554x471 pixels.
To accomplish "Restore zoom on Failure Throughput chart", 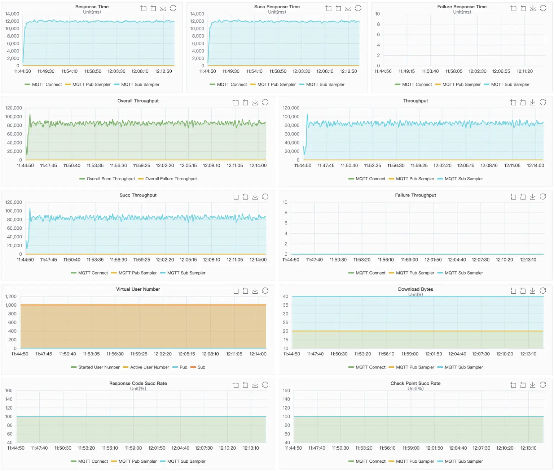I will 523,196.
